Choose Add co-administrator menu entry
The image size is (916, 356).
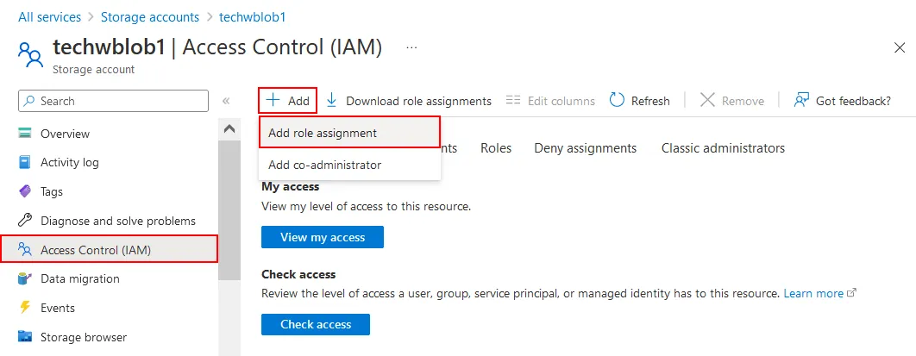point(324,165)
